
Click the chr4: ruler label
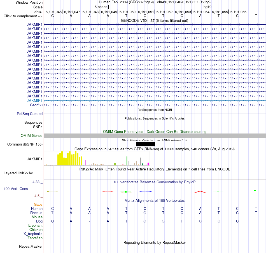[x=38, y=12]
